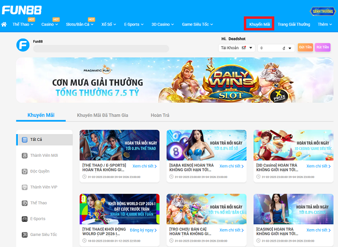
Task: Click [THỂ THAO] KHỞI ĐỘNG WORLD CUP title
Action: click(104, 232)
